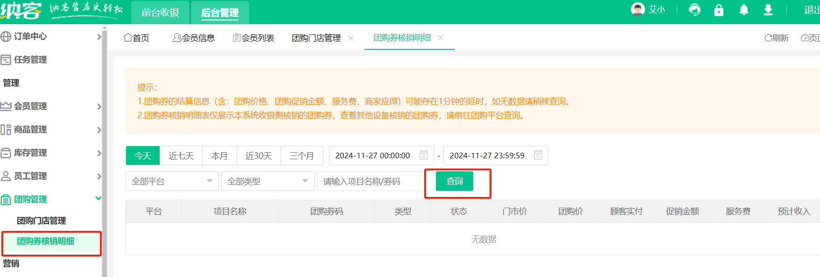
Task: Open the 全部类型 dropdown
Action: [x=267, y=181]
